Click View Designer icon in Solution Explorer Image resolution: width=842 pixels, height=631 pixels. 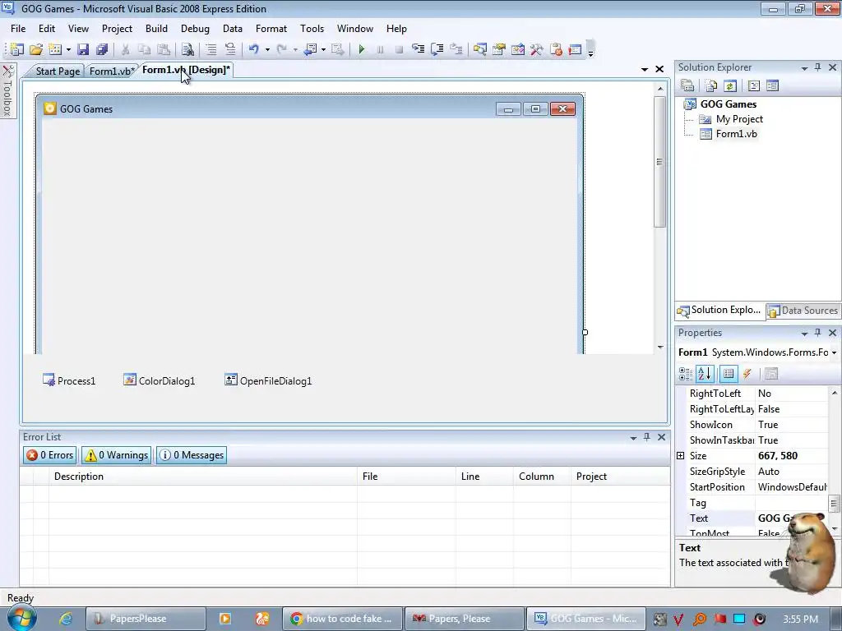click(772, 85)
